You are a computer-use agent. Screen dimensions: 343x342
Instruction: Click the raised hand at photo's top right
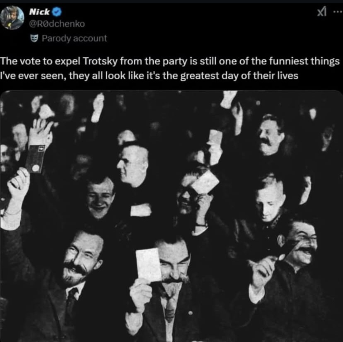click(x=229, y=98)
